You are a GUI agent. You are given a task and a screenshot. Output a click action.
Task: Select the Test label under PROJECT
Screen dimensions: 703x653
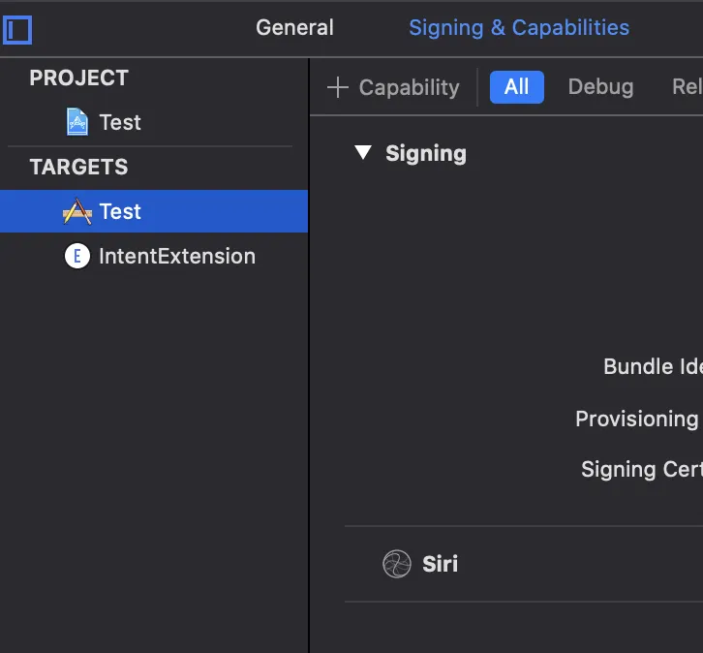[x=120, y=122]
